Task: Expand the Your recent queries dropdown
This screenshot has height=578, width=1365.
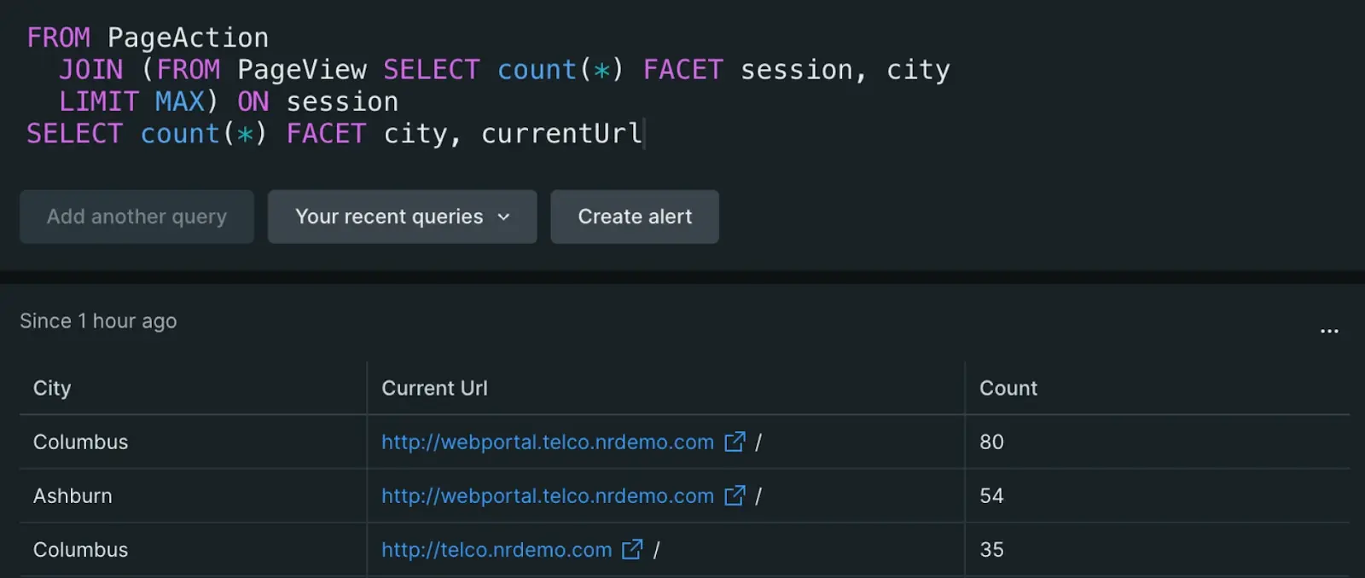Action: [402, 217]
